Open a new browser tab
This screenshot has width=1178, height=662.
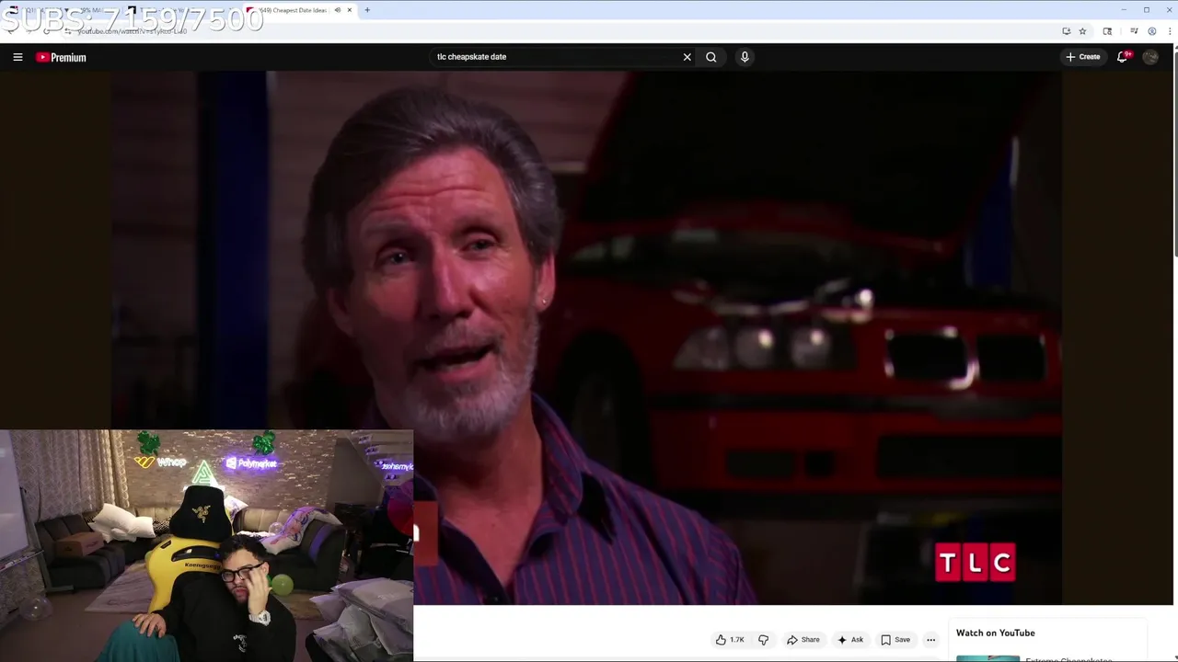pos(367,10)
